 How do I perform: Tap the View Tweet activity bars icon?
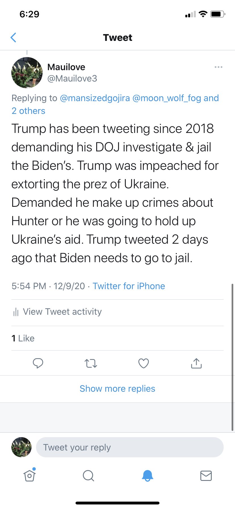(x=16, y=312)
